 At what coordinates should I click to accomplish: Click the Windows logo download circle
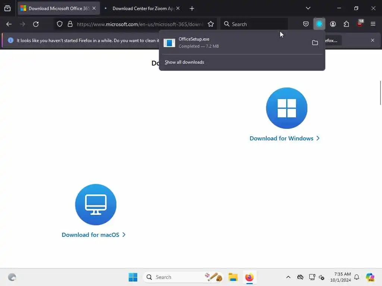click(x=286, y=108)
